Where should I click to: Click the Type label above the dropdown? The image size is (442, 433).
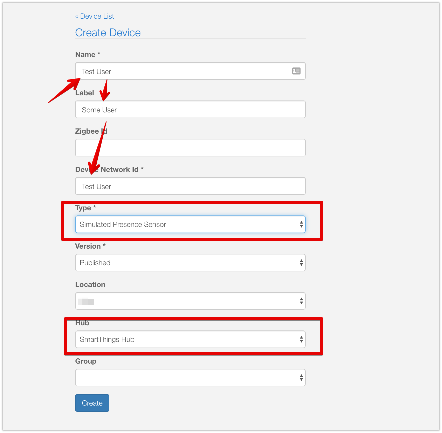[x=83, y=208]
